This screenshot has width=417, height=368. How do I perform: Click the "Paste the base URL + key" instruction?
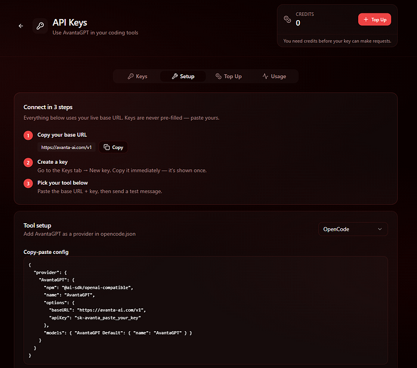tap(100, 191)
